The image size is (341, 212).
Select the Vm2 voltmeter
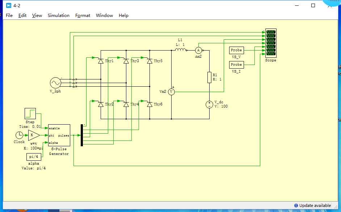(171, 92)
